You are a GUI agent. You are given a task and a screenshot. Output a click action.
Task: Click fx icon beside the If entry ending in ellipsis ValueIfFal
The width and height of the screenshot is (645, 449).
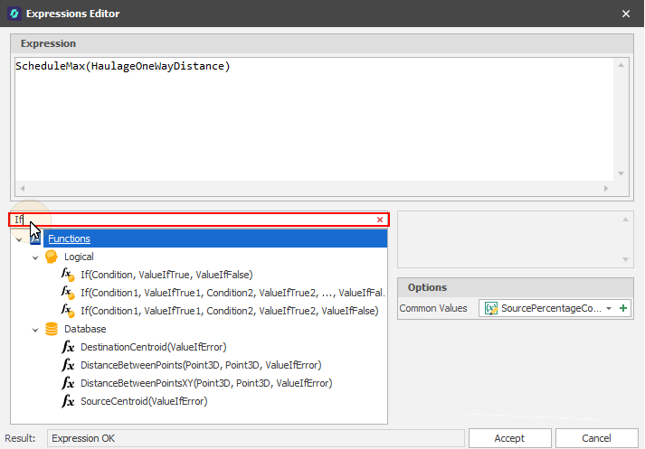[x=68, y=293]
